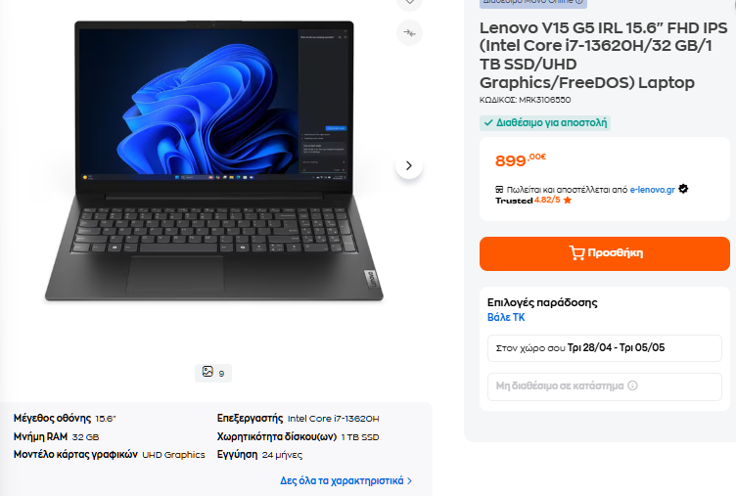Select Μη διαθέσιμο σε κατάστημα option

[605, 386]
